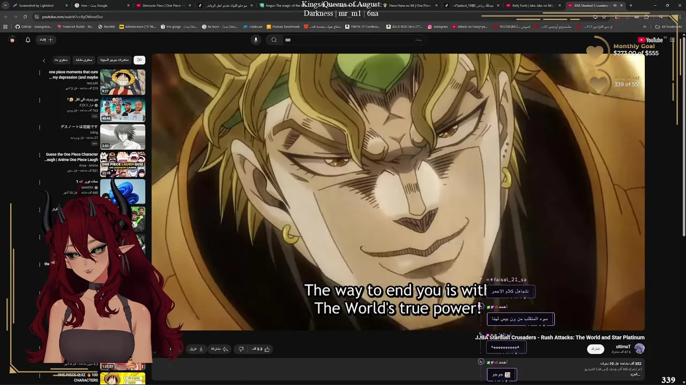Mute the JJBA Stardust Crusaders tab audio icon
This screenshot has width=686, height=385.
click(x=615, y=5)
